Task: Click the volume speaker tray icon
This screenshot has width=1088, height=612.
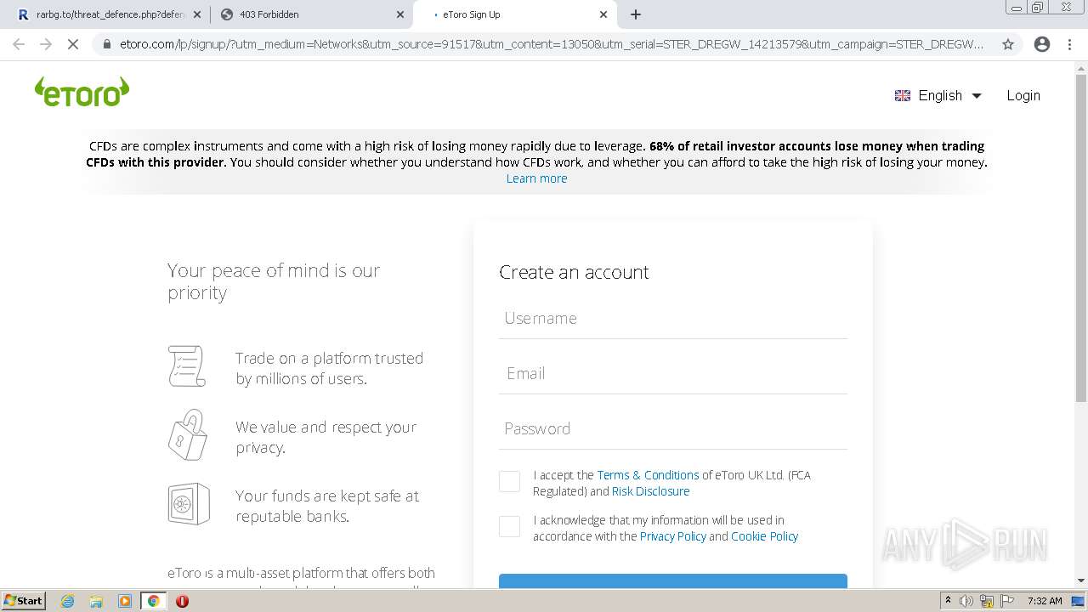Action: pyautogui.click(x=966, y=601)
